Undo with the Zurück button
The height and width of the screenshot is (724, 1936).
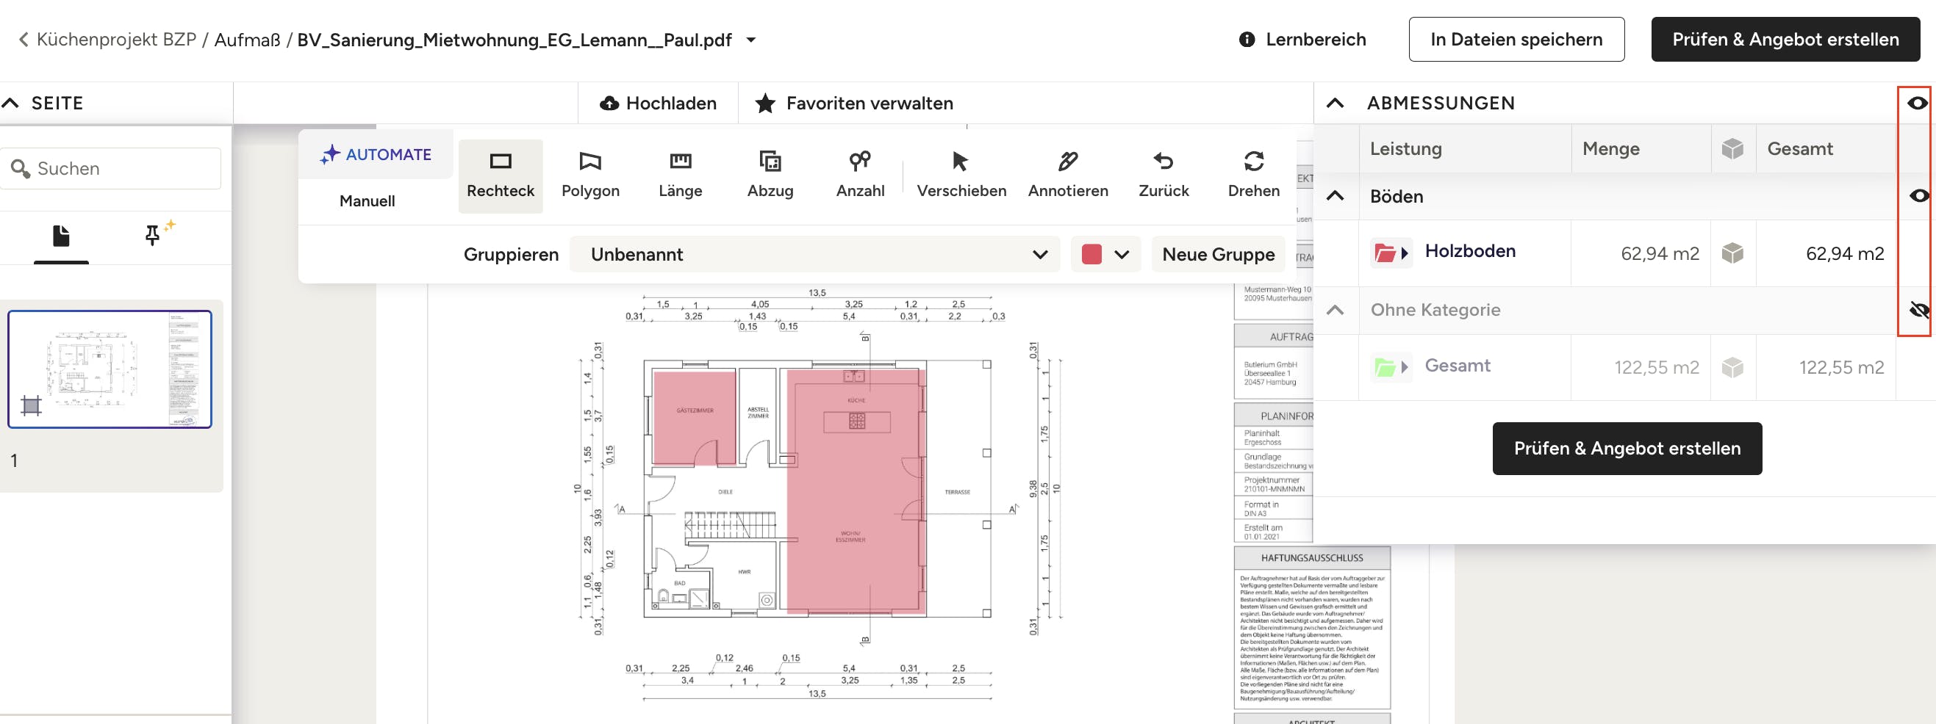(1163, 175)
